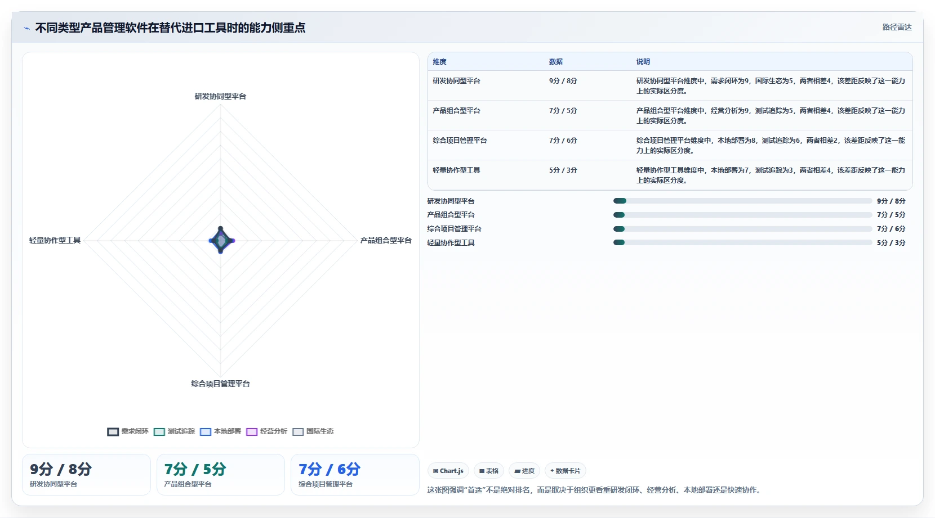Click the radar axis label 研发协同型平台
The width and height of the screenshot is (935, 518).
(220, 96)
